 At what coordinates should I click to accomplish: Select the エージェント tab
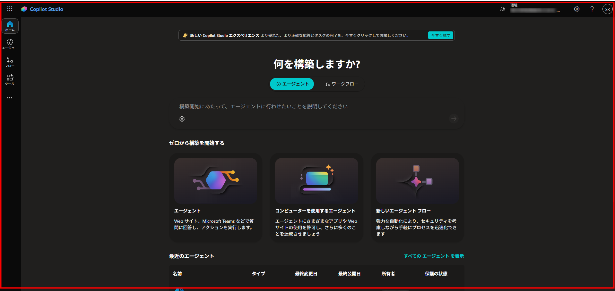pos(292,84)
